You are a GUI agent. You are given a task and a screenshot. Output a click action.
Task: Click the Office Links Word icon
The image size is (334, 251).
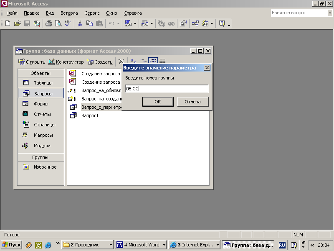[128, 23]
